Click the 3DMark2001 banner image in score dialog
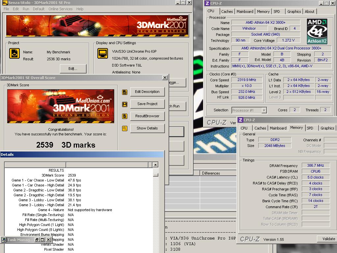 (x=61, y=106)
